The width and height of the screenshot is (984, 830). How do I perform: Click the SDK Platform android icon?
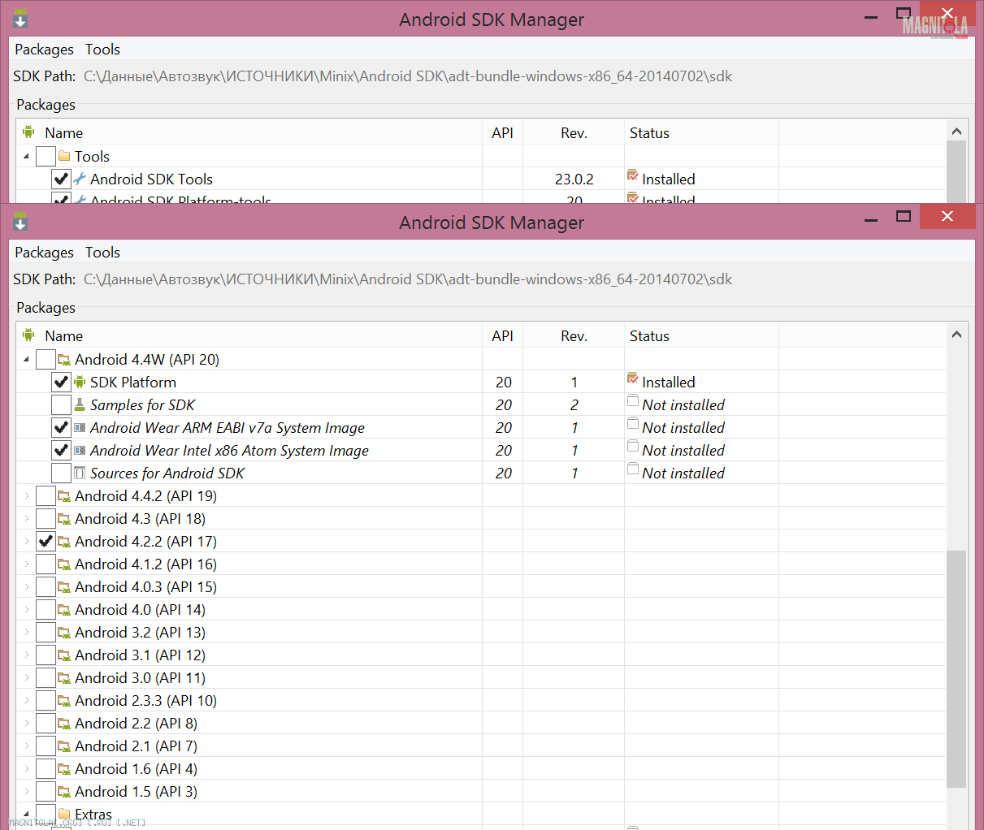[80, 382]
